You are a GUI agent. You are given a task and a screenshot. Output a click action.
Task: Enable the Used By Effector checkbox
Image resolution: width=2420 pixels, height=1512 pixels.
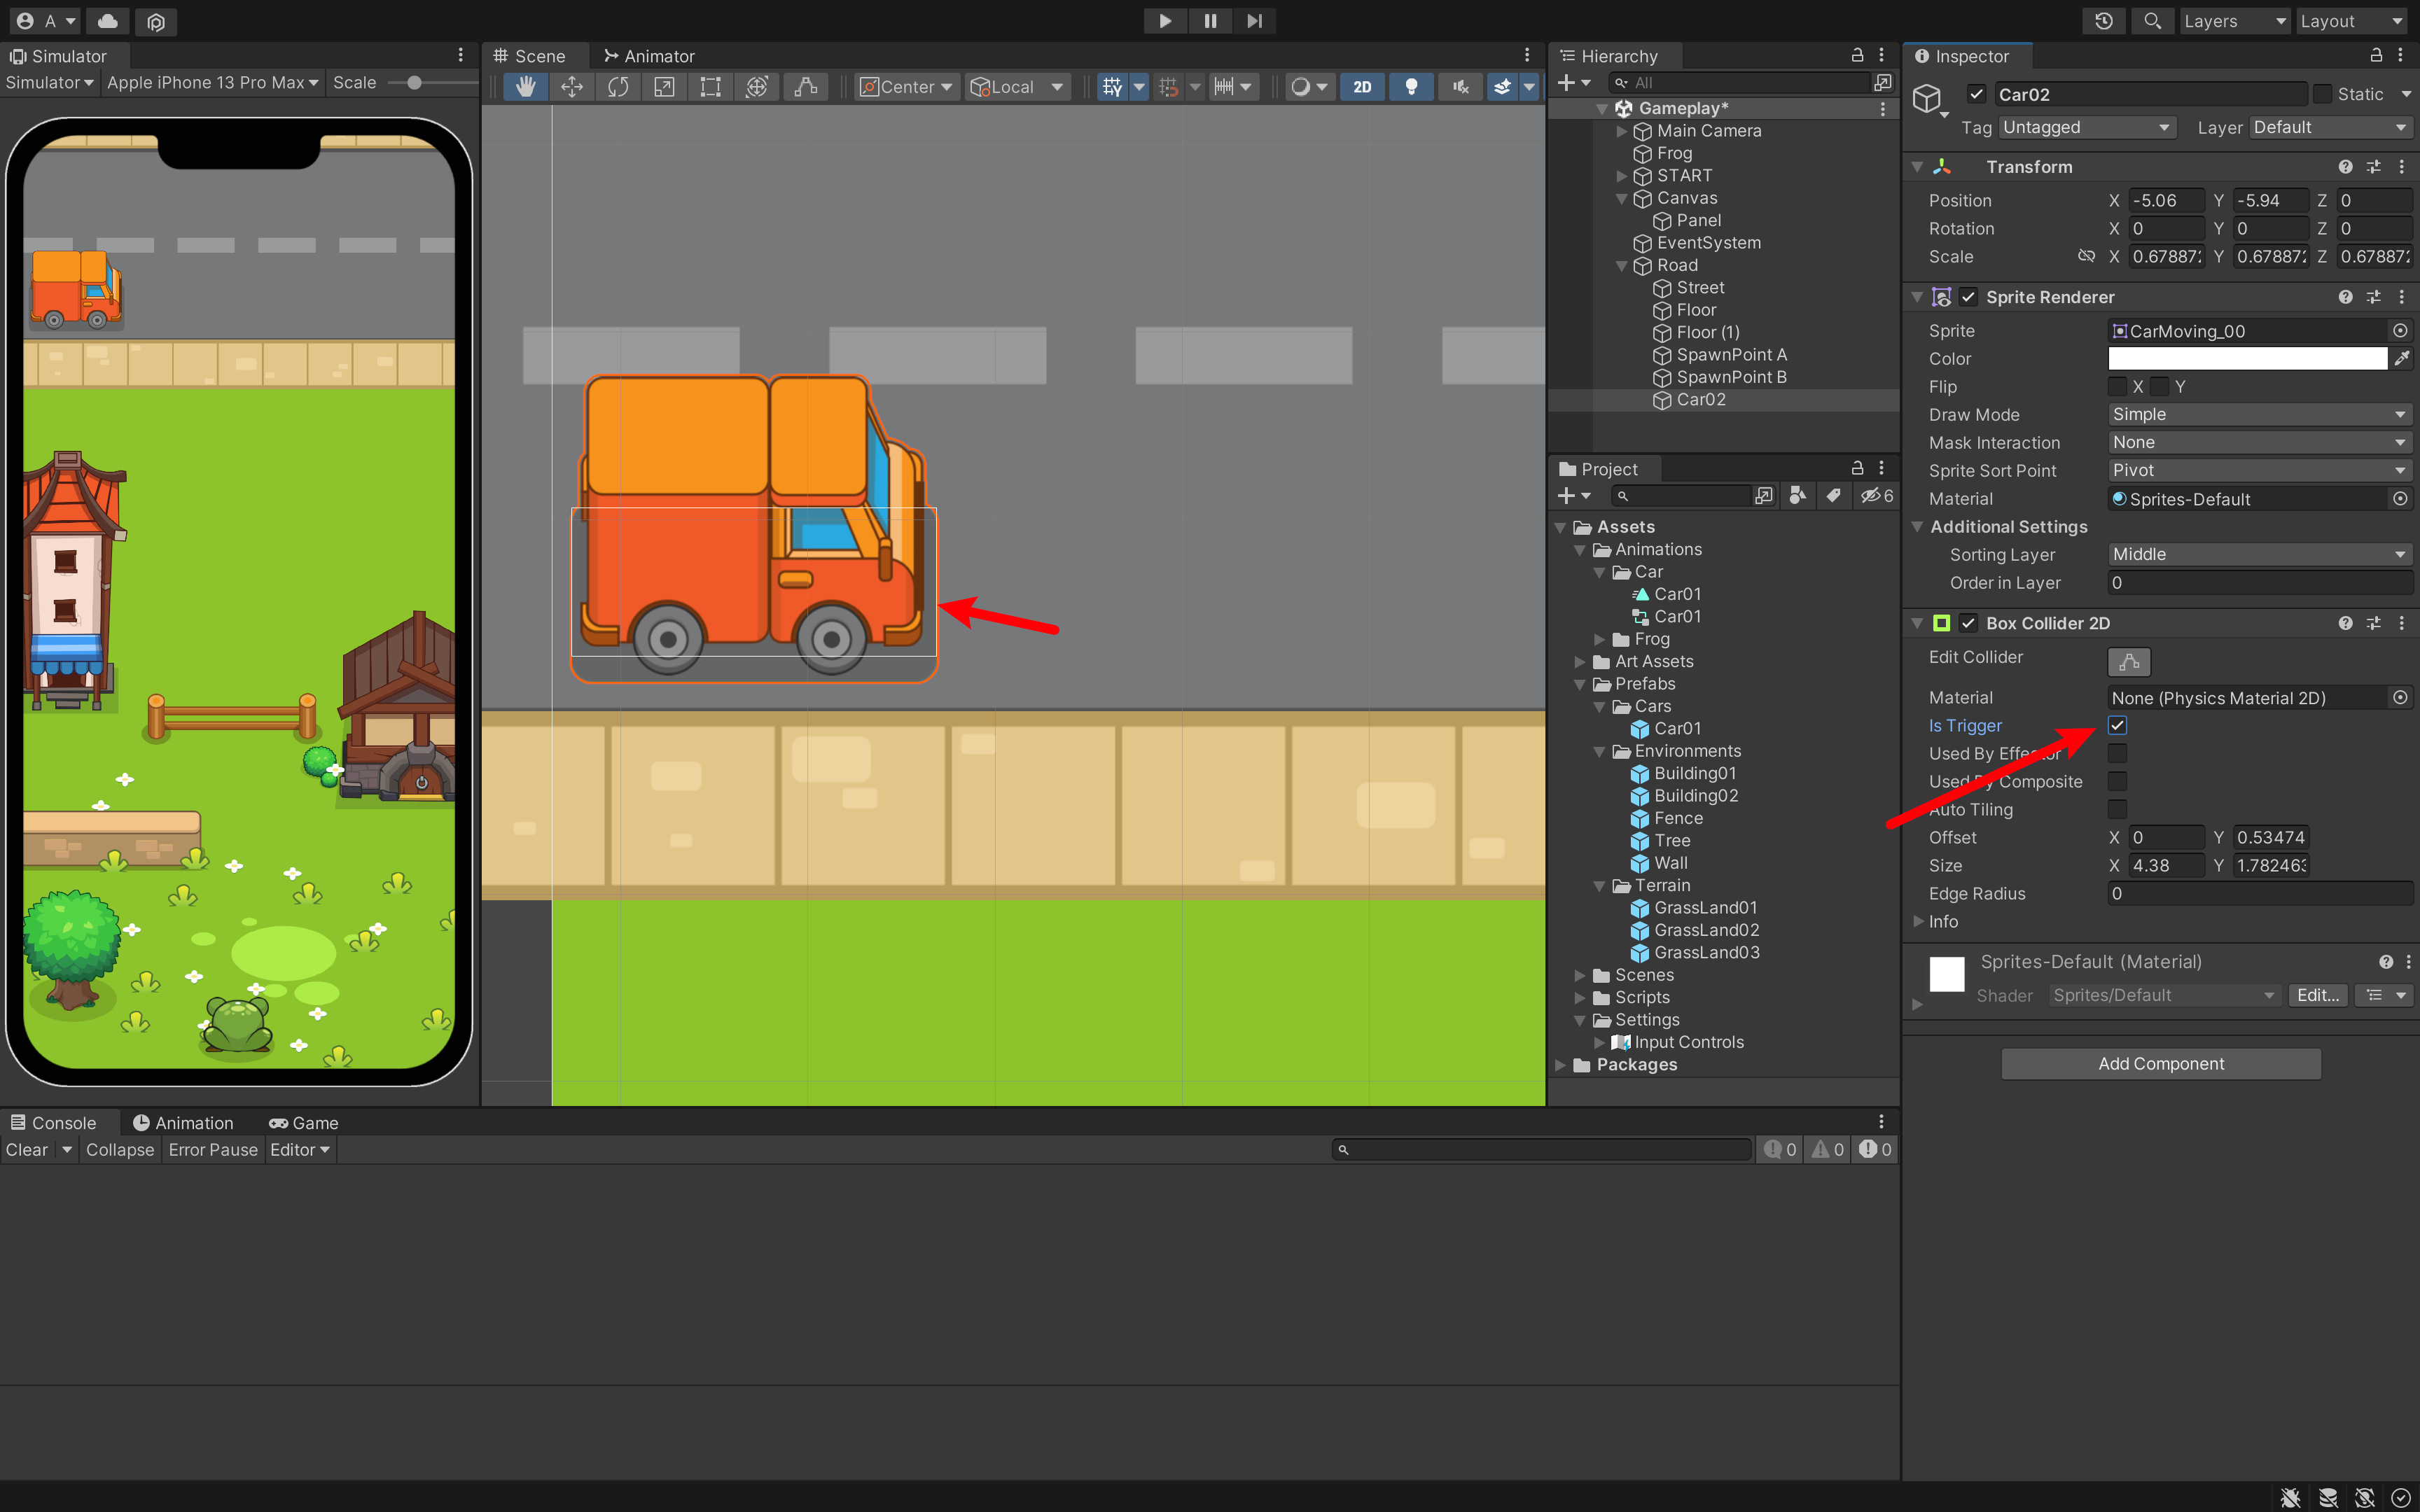pos(2117,753)
